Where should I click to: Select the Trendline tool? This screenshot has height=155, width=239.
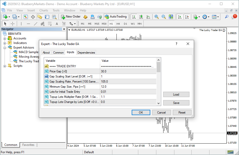[x=35, y=24]
